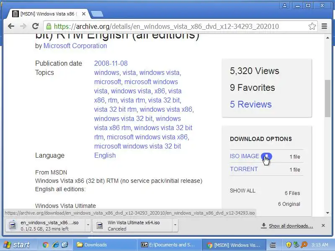Select the [MSDN] Windows Vista x86 tab

pyautogui.click(x=47, y=14)
